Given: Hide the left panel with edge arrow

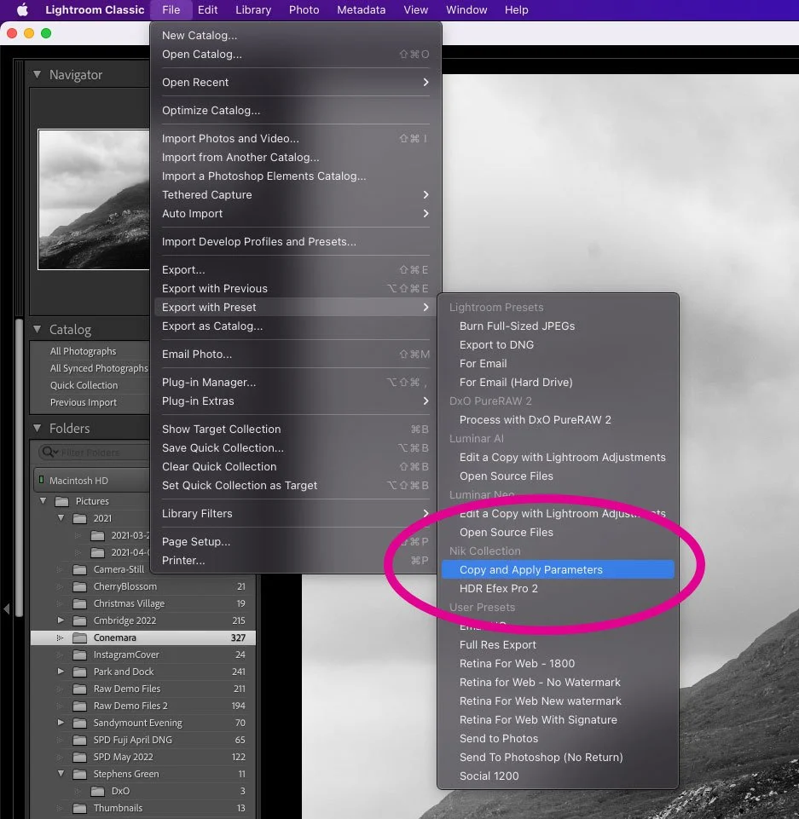Looking at the screenshot, I should point(6,609).
